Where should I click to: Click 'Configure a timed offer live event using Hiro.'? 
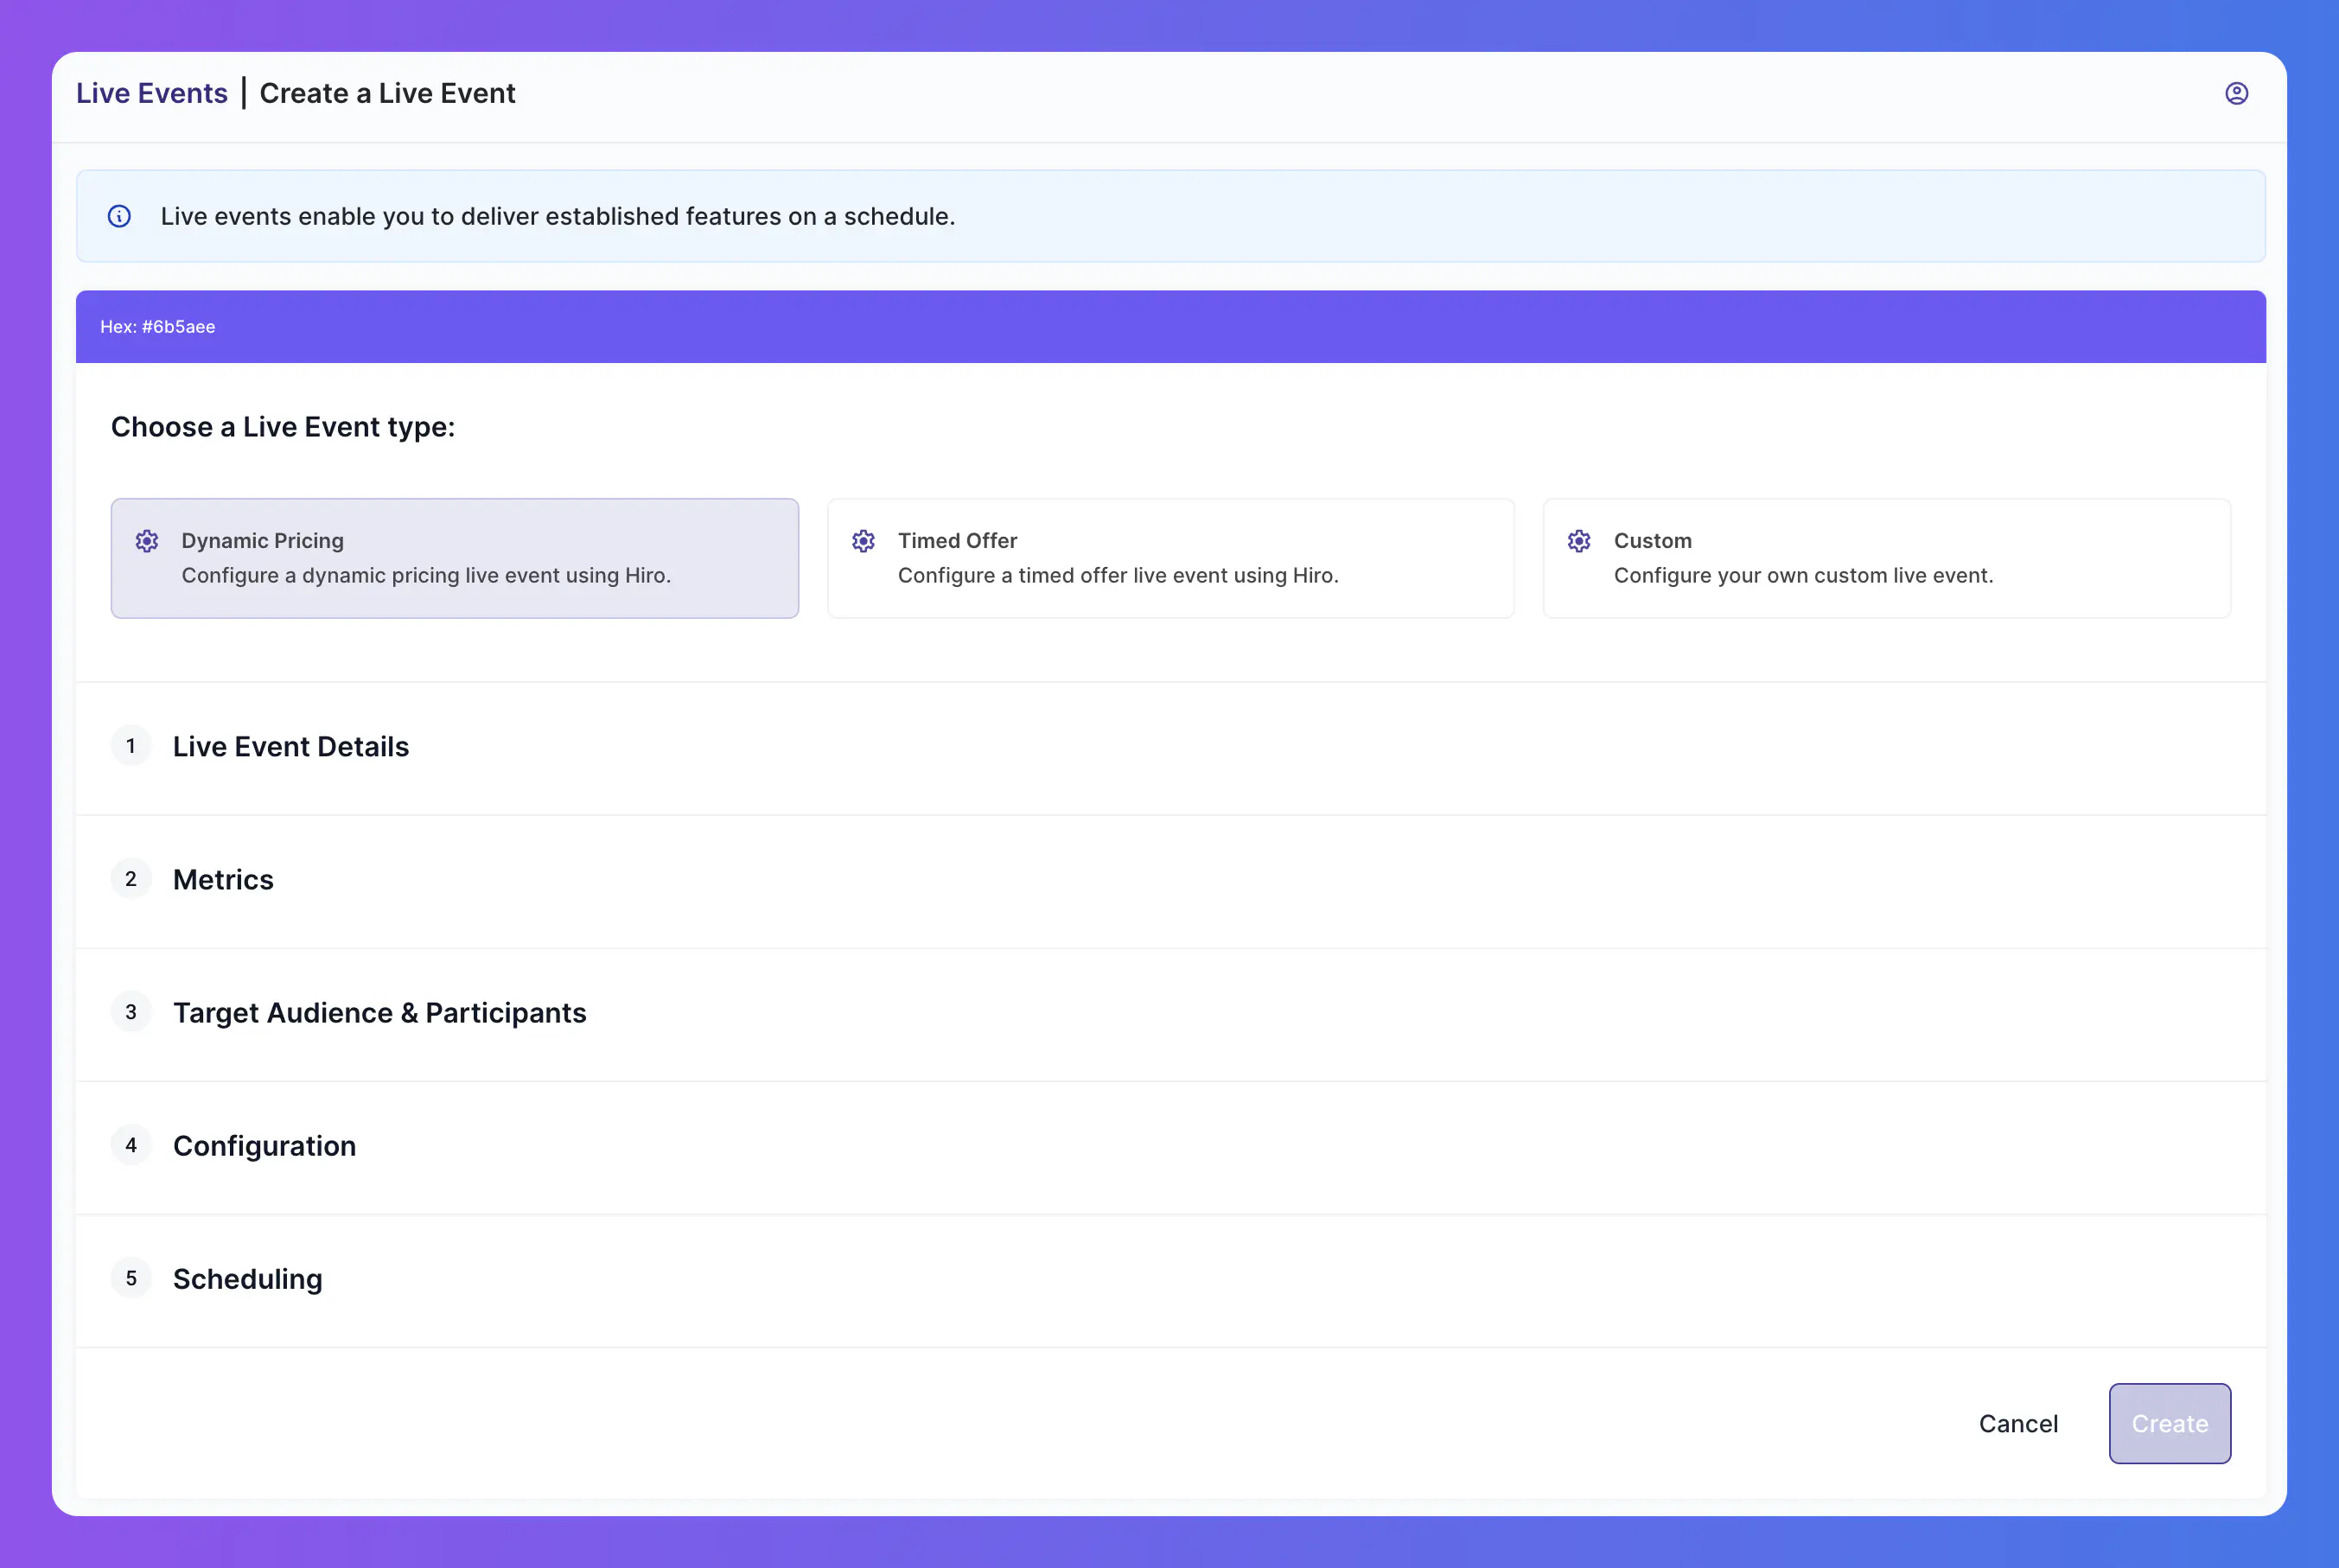[1118, 576]
